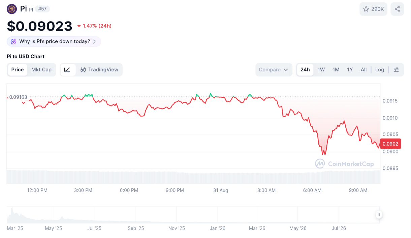Image resolution: width=411 pixels, height=238 pixels.
Task: Open the share icon button
Action: tap(397, 9)
